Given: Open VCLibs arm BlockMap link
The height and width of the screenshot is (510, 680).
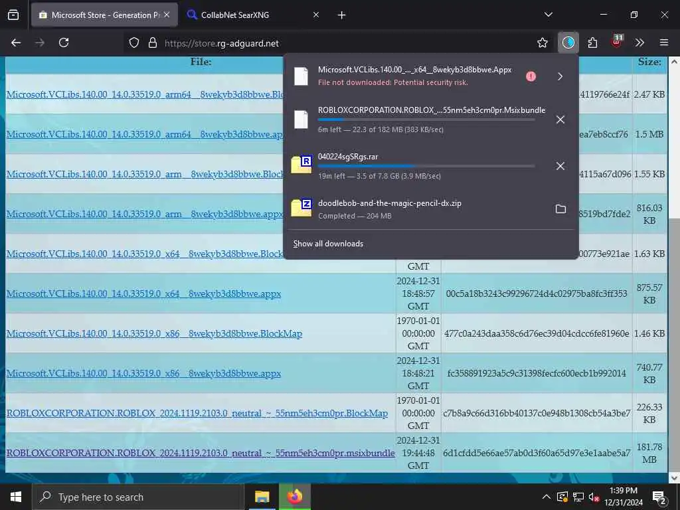Looking at the screenshot, I should 145,175.
